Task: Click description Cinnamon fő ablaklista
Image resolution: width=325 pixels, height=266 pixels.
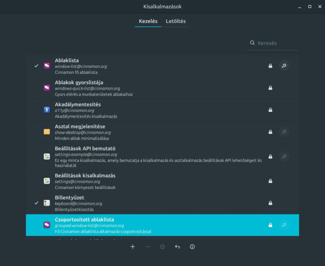Action: tap(76, 73)
